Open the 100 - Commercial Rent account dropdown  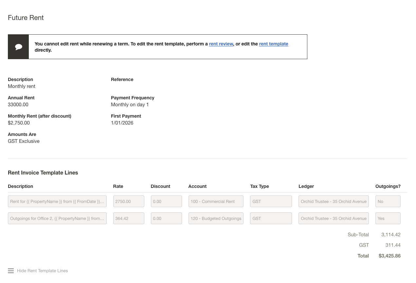pyautogui.click(x=216, y=201)
